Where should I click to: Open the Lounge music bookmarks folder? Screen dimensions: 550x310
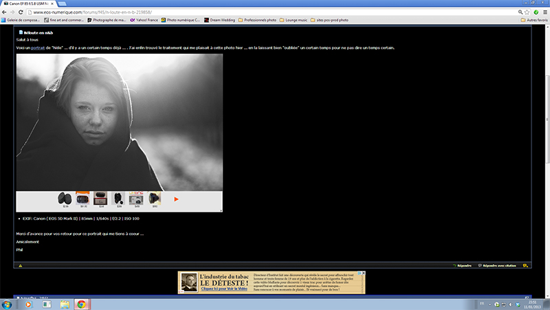[297, 21]
